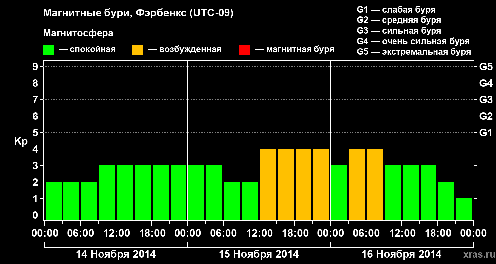496x264 pixels.
Task: Click the '12:00' time label under 14 Ноября
Action: (x=116, y=233)
